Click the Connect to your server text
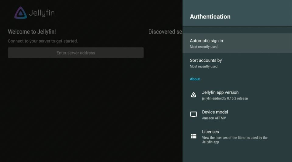This screenshot has height=162, width=292. [x=43, y=41]
